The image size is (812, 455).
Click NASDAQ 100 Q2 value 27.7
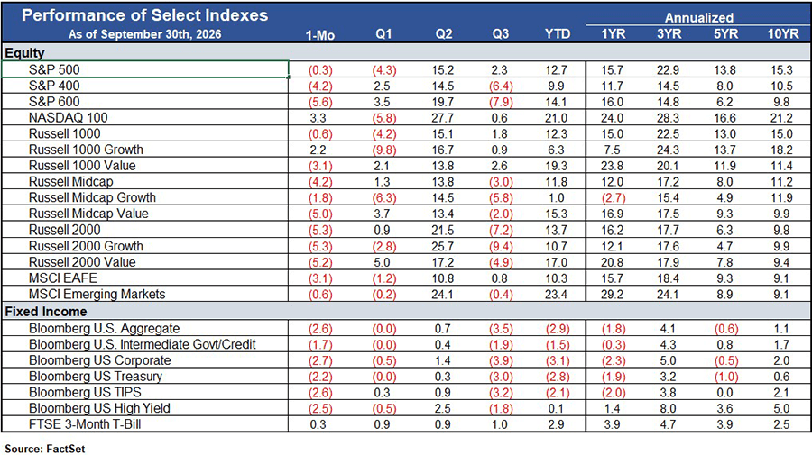(443, 118)
